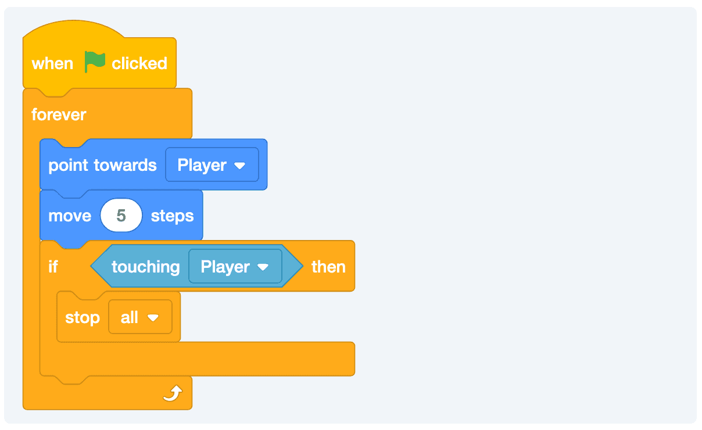Click the word 'when' on the hat block
This screenshot has width=702, height=430.
(x=52, y=63)
